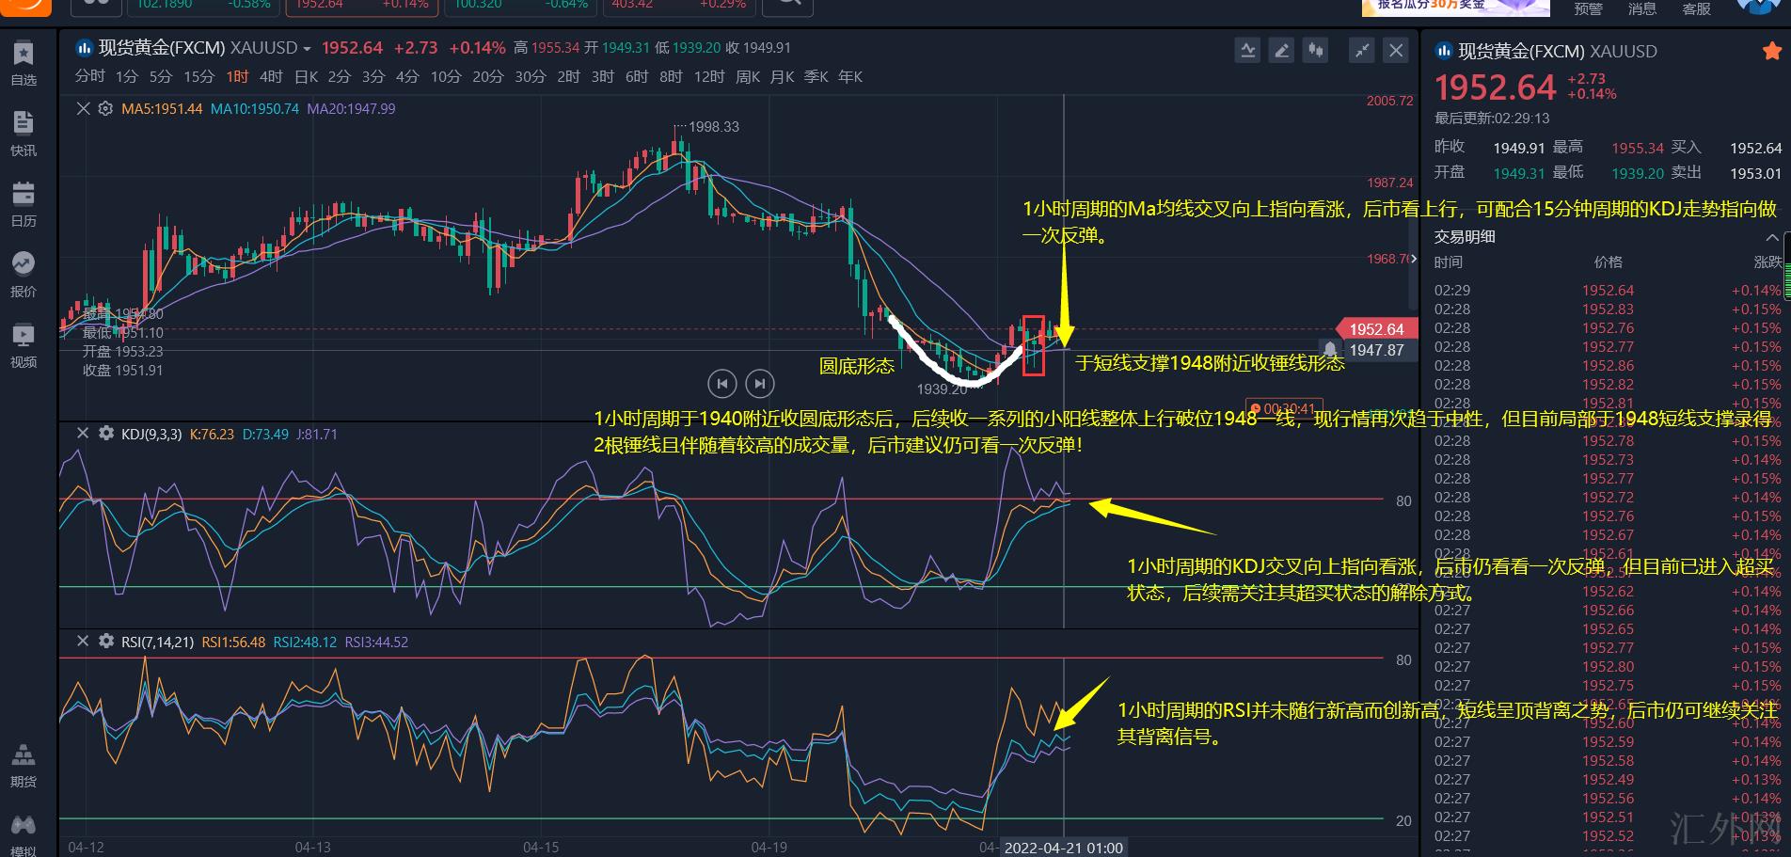Toggle favorite star for XAUUSD
The image size is (1791, 857).
pos(1771,52)
